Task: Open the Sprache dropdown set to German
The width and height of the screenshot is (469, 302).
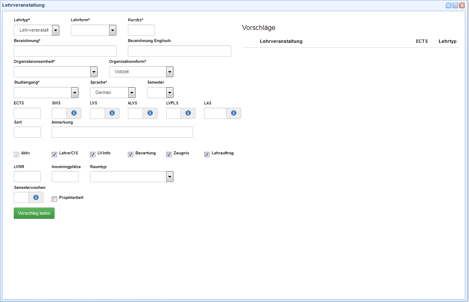Action: pyautogui.click(x=132, y=92)
